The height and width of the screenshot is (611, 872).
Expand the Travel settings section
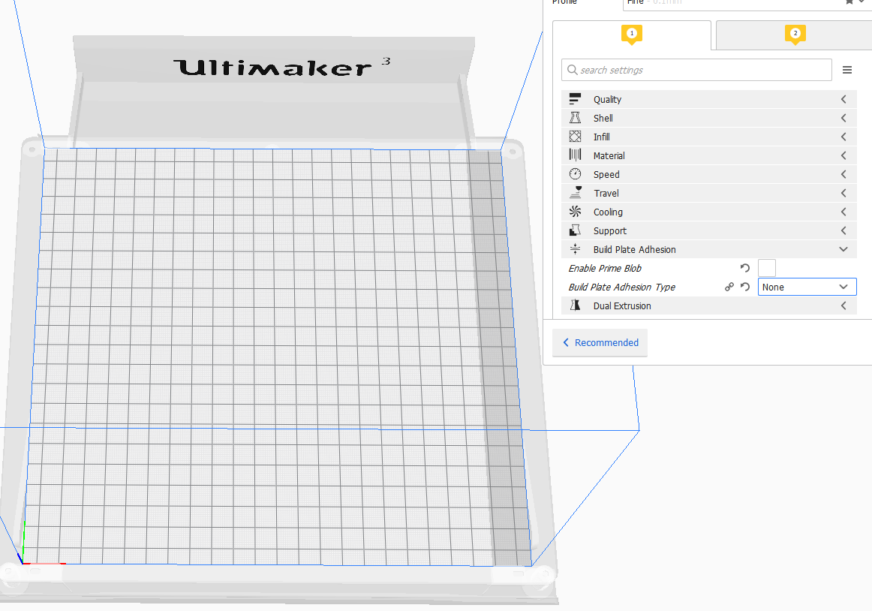(708, 193)
